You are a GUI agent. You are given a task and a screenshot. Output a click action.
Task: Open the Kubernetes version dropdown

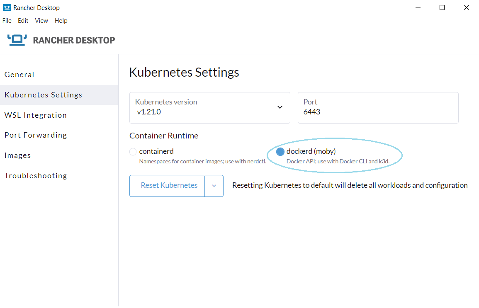[280, 107]
